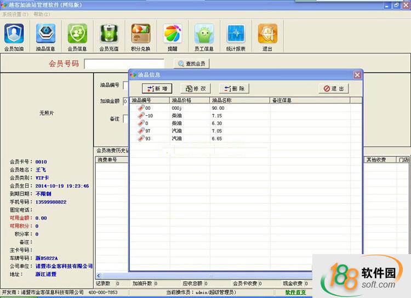Click the 软件首页 link in status bar
411x298 pixels.
coord(295,292)
